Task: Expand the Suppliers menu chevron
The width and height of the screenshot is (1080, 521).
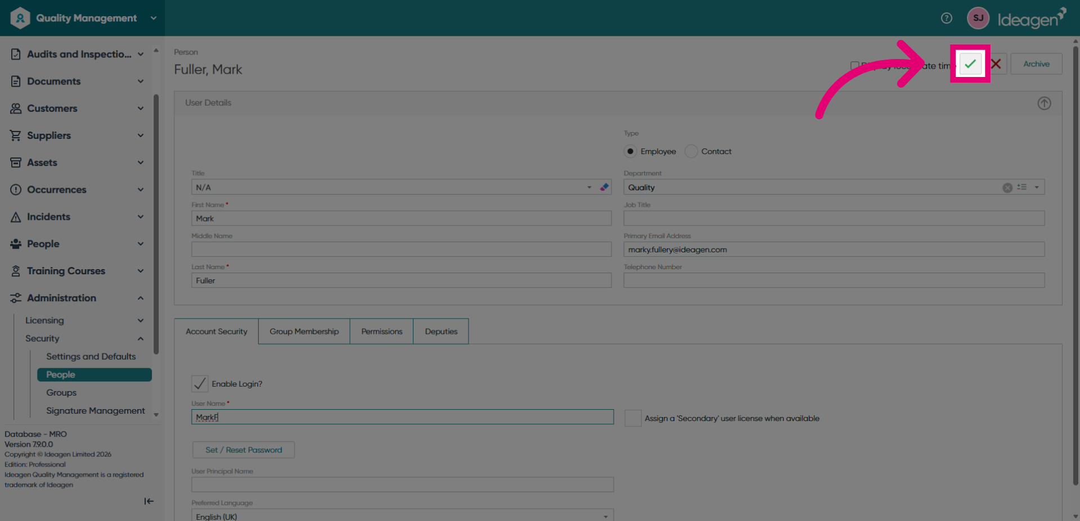Action: point(141,135)
